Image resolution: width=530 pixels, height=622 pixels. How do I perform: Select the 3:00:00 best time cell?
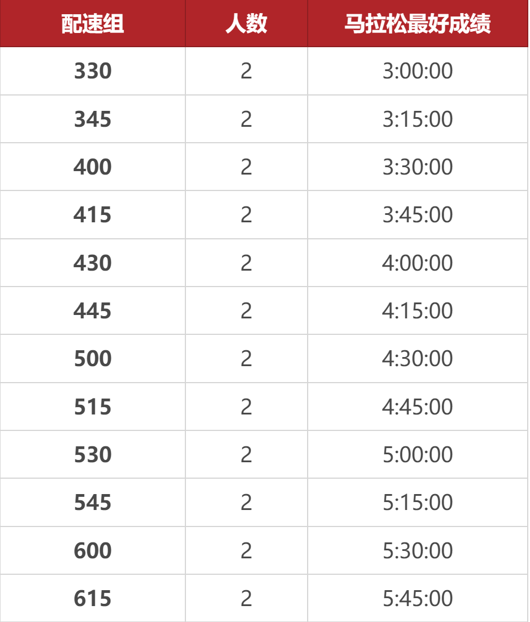point(417,71)
